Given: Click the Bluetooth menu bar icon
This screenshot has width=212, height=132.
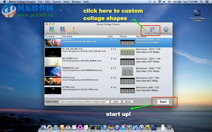Looking at the screenshot, I should click(x=155, y=2).
